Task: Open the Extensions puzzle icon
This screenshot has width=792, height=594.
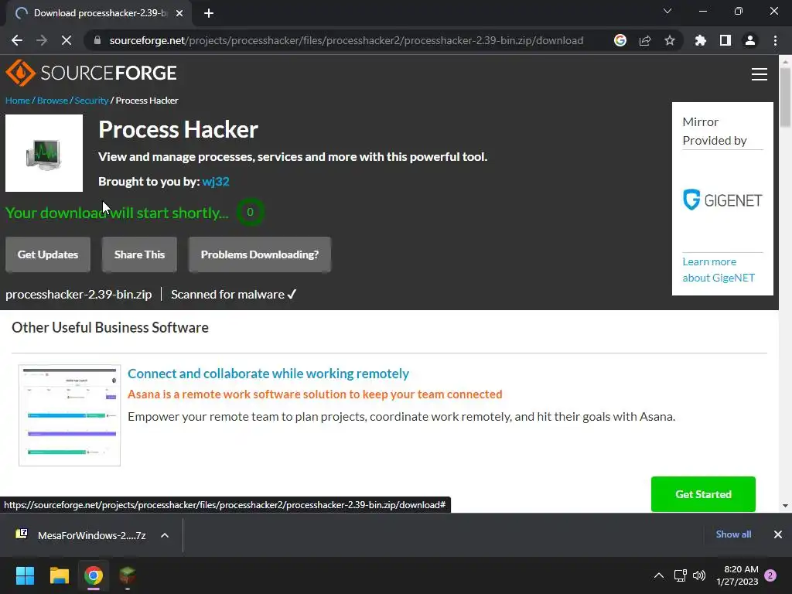Action: point(701,40)
